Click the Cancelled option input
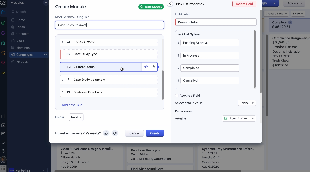310x172 pixels. pos(210,80)
